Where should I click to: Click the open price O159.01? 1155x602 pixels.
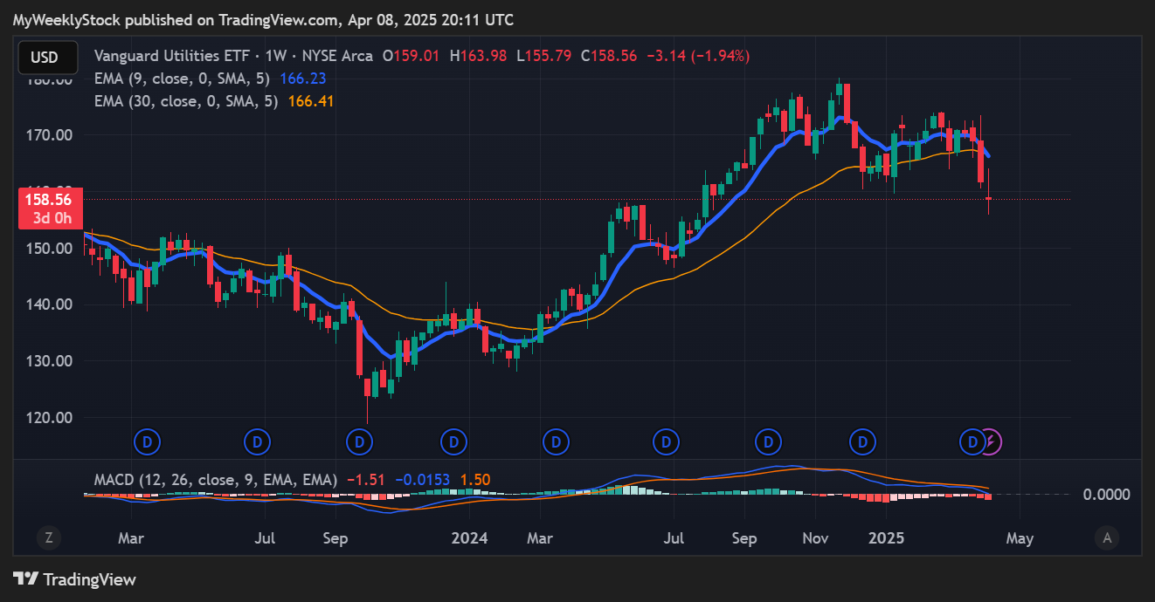pyautogui.click(x=413, y=56)
